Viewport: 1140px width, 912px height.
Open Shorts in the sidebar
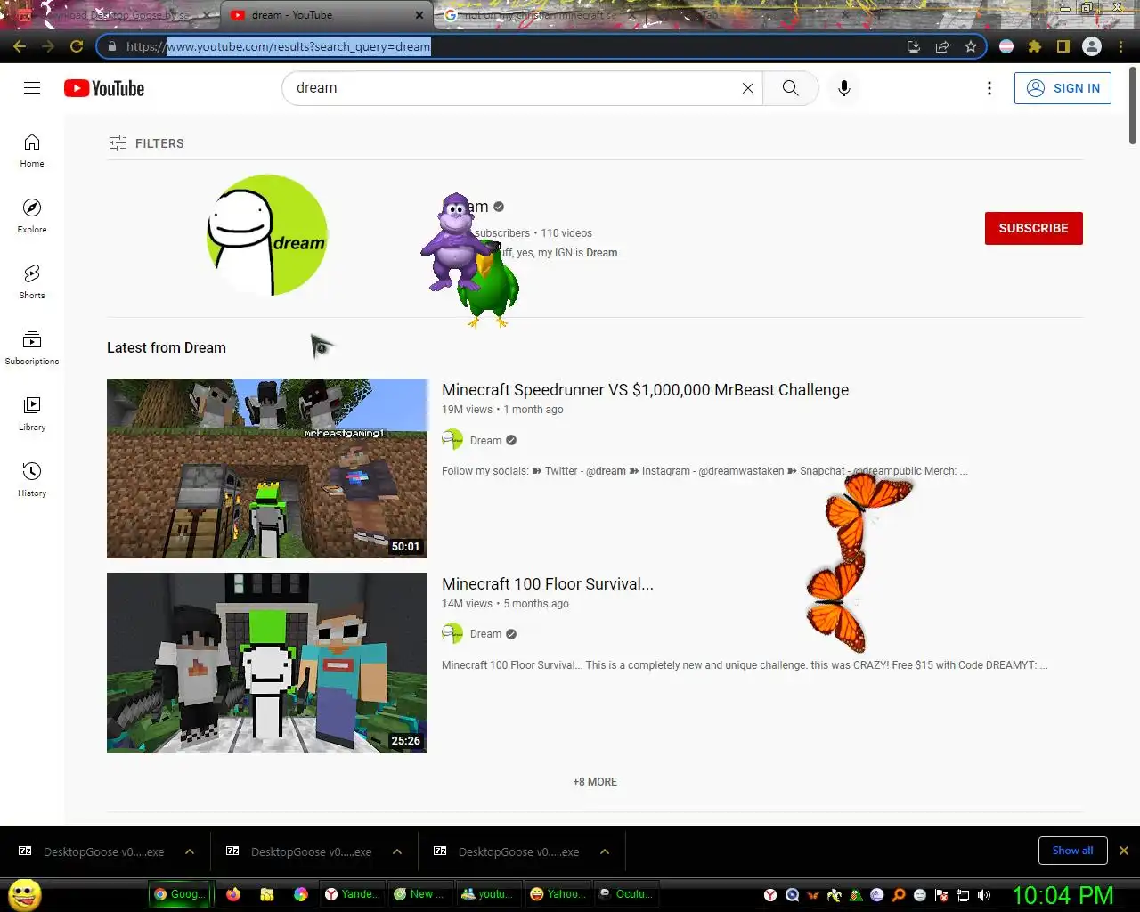(x=32, y=282)
